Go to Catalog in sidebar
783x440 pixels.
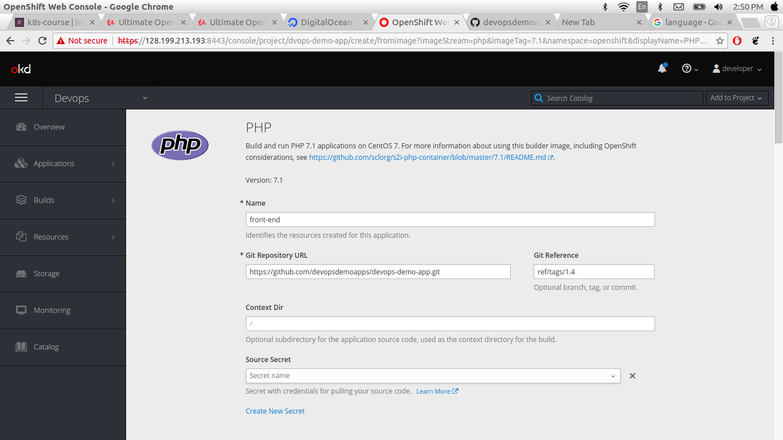click(x=62, y=347)
